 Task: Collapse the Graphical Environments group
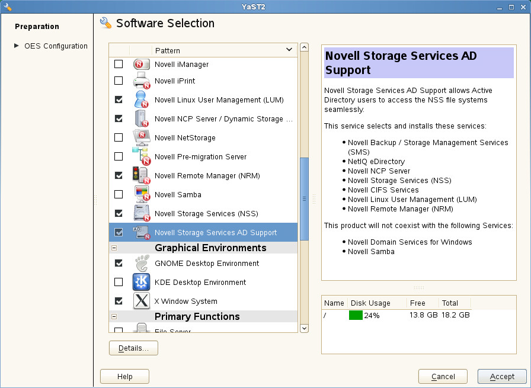coord(114,248)
